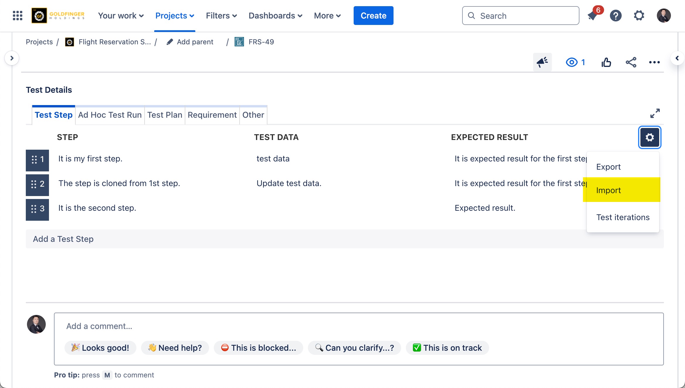Open the app switcher grid icon
The width and height of the screenshot is (685, 388).
click(18, 16)
